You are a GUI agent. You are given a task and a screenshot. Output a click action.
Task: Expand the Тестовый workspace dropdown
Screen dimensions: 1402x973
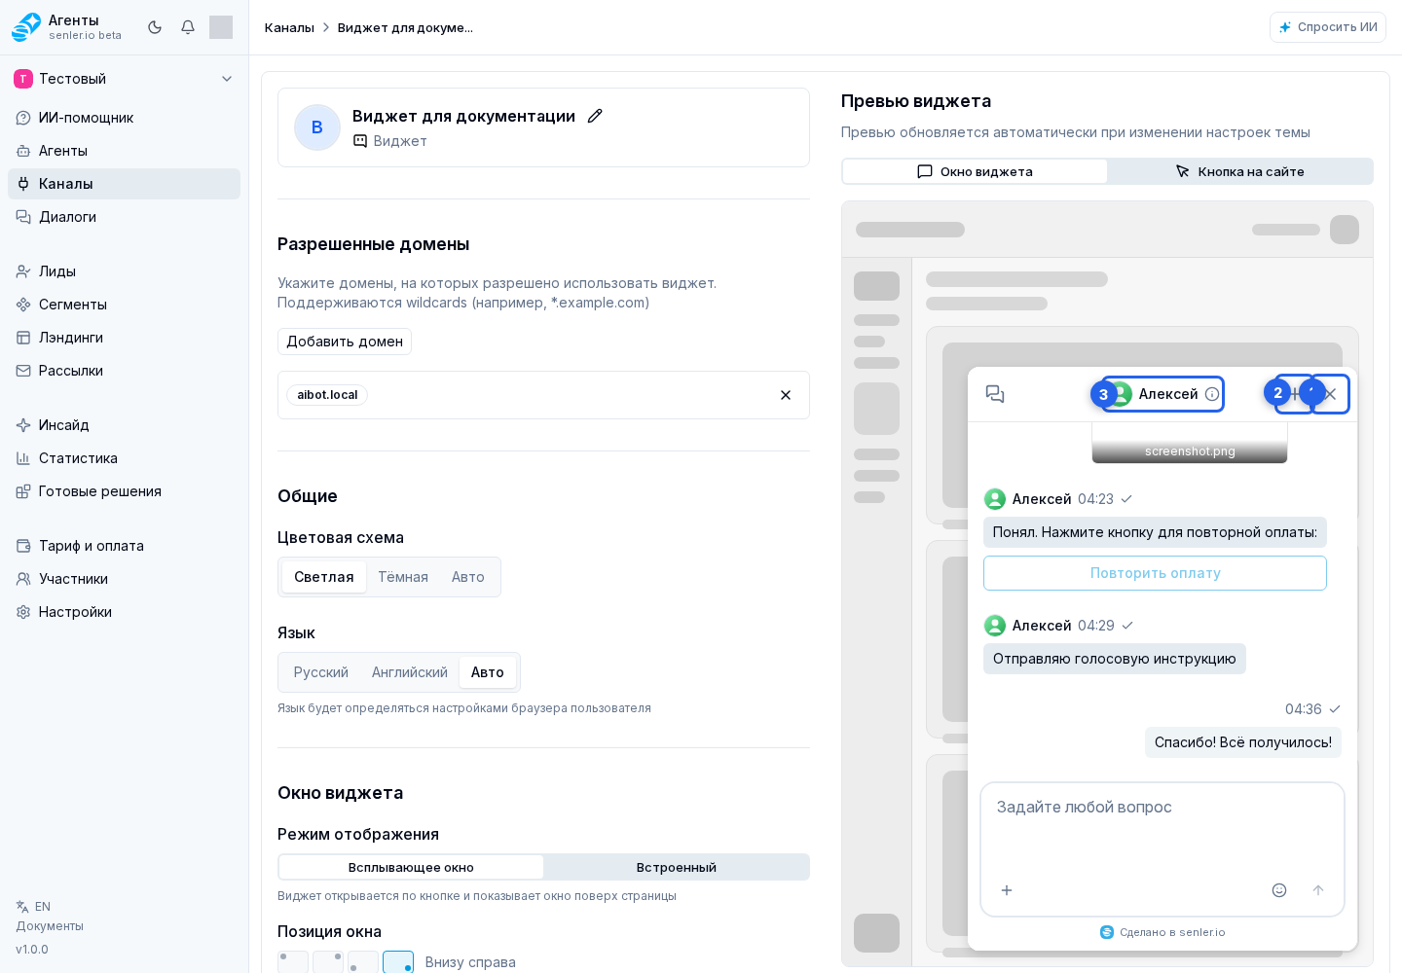(x=227, y=79)
